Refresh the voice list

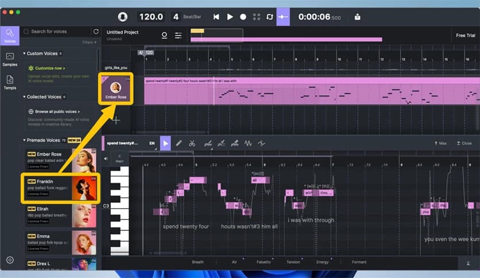pyautogui.click(x=96, y=32)
